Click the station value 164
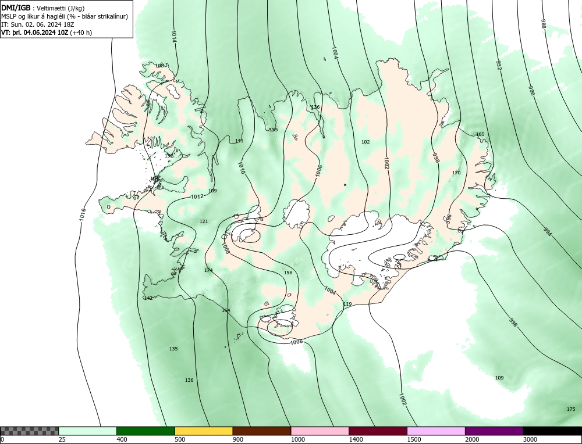This screenshot has width=582, height=444. point(226,310)
